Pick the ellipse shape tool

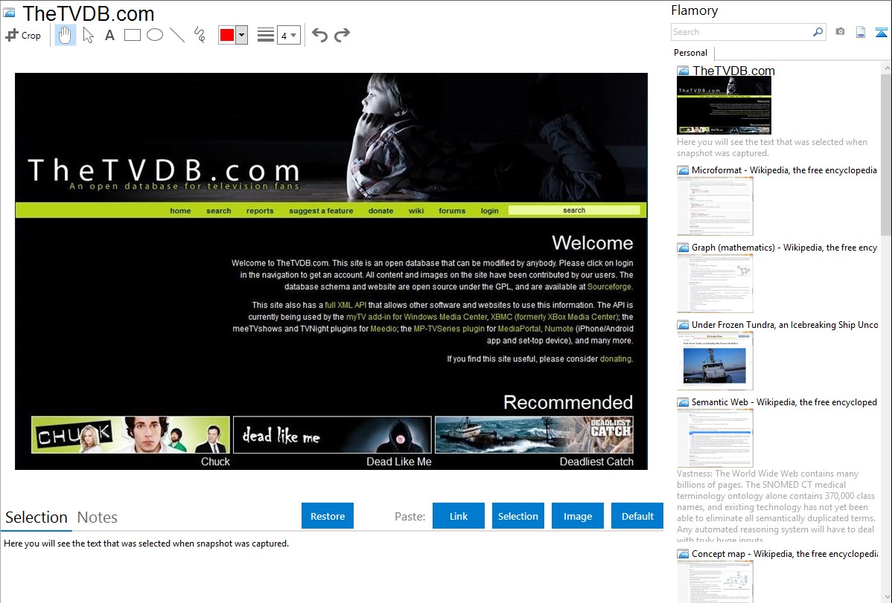coord(155,35)
